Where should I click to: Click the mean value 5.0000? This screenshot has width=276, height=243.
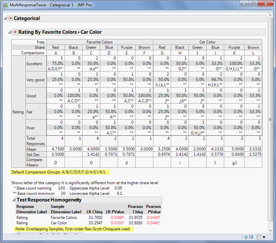(238, 149)
